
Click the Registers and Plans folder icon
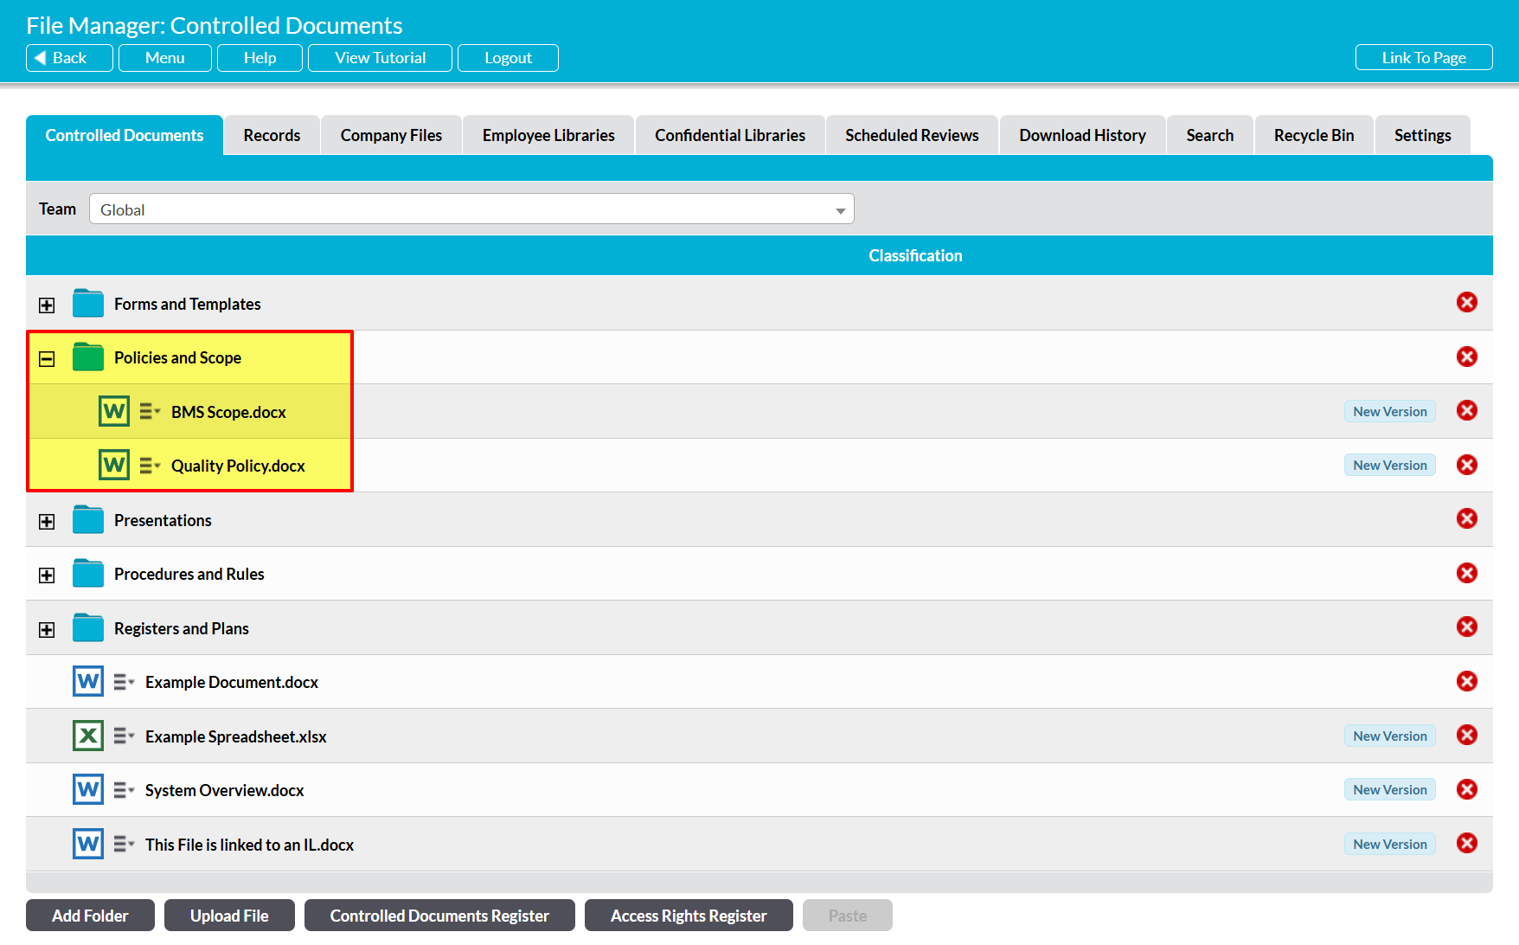tap(87, 628)
